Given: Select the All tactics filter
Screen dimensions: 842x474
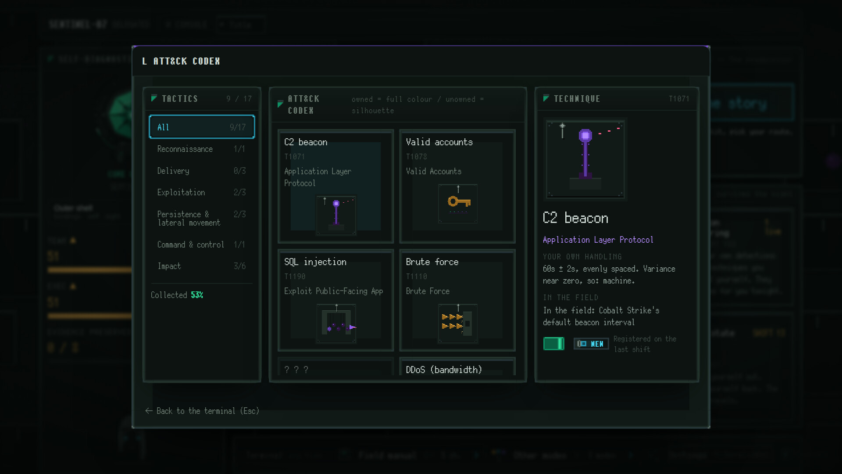Looking at the screenshot, I should tap(202, 127).
